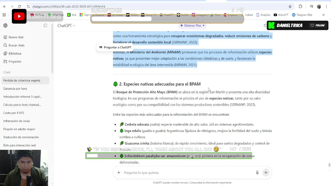Screen dimensions: 331x186
Task: Start a Nuevo chat
Action: pos(25,37)
